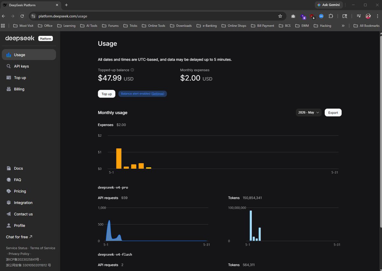382x271 pixels.
Task: Click the API keys magnifier icon
Action: (x=9, y=66)
